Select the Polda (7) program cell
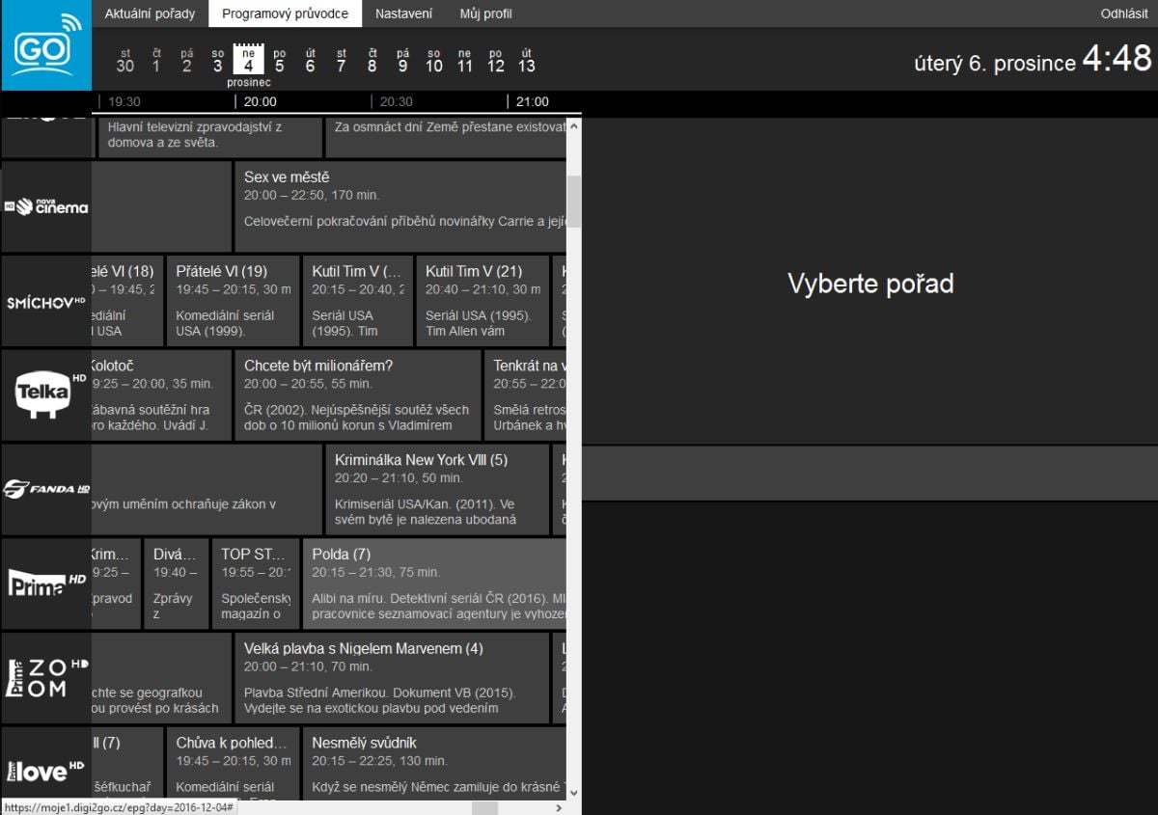This screenshot has height=815, width=1158. (x=434, y=583)
